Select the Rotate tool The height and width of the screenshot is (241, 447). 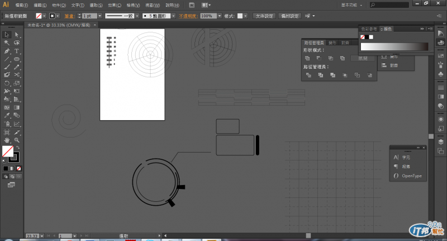tap(7, 83)
